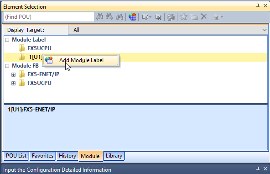The image size is (270, 174).
Task: Click the delete-element toolbar icon with X
Action: (x=158, y=17)
